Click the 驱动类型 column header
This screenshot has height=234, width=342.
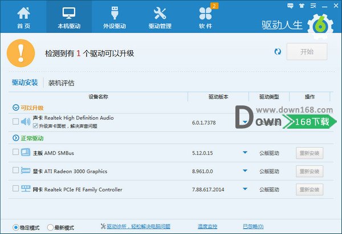click(269, 97)
